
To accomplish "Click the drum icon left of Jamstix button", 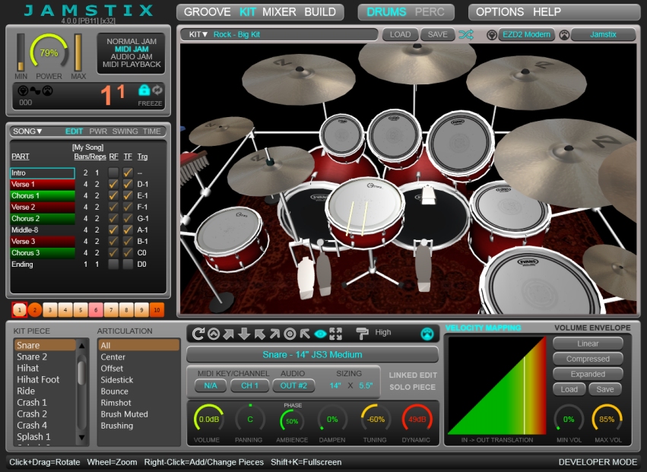I will pyautogui.click(x=564, y=35).
